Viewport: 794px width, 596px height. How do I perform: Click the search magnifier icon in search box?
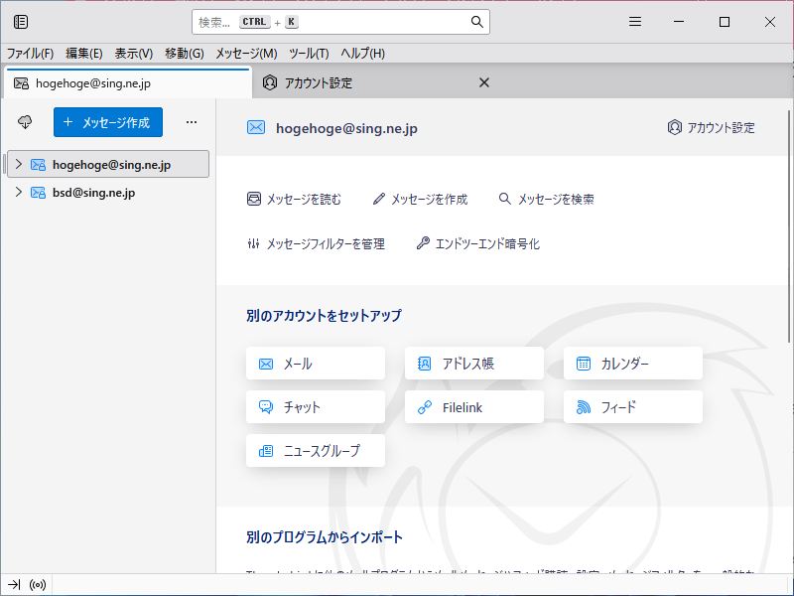click(476, 22)
